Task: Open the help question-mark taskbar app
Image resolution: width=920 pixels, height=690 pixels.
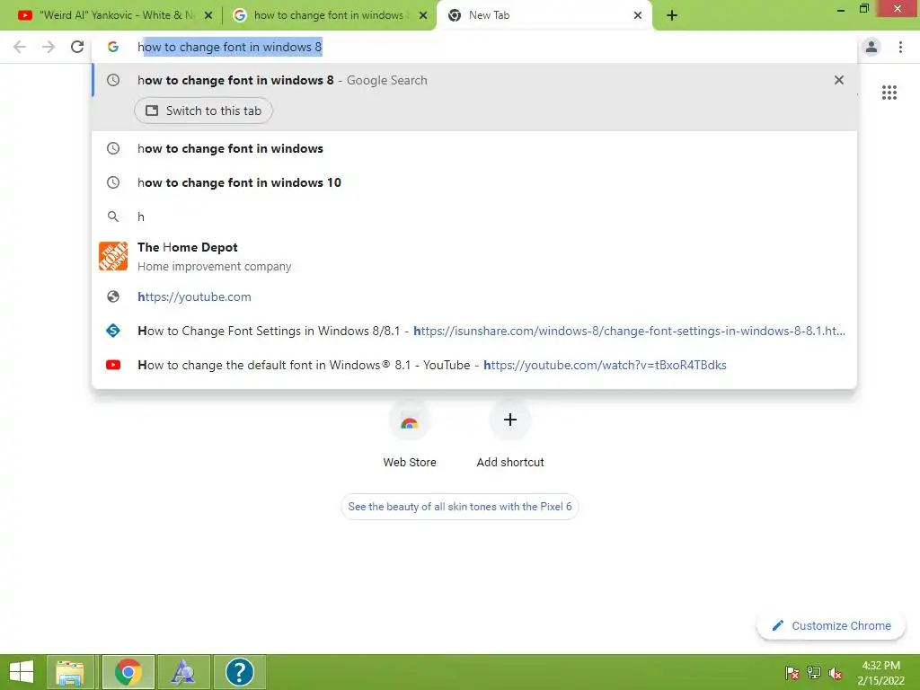Action: click(x=239, y=672)
